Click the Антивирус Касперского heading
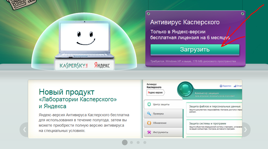Viewport: 268px width, 149px height. tap(185, 22)
